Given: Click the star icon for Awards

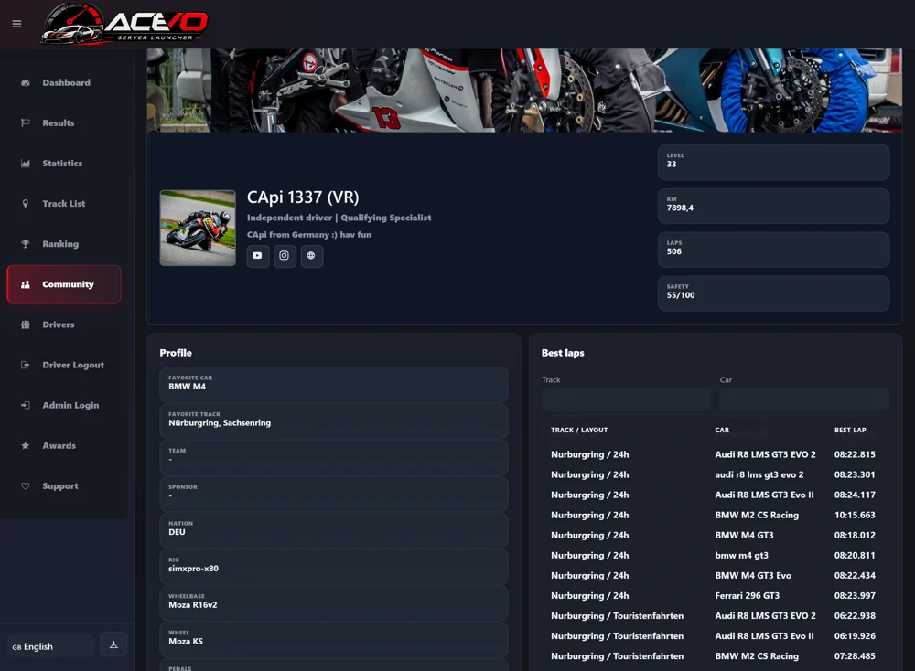Looking at the screenshot, I should point(25,445).
